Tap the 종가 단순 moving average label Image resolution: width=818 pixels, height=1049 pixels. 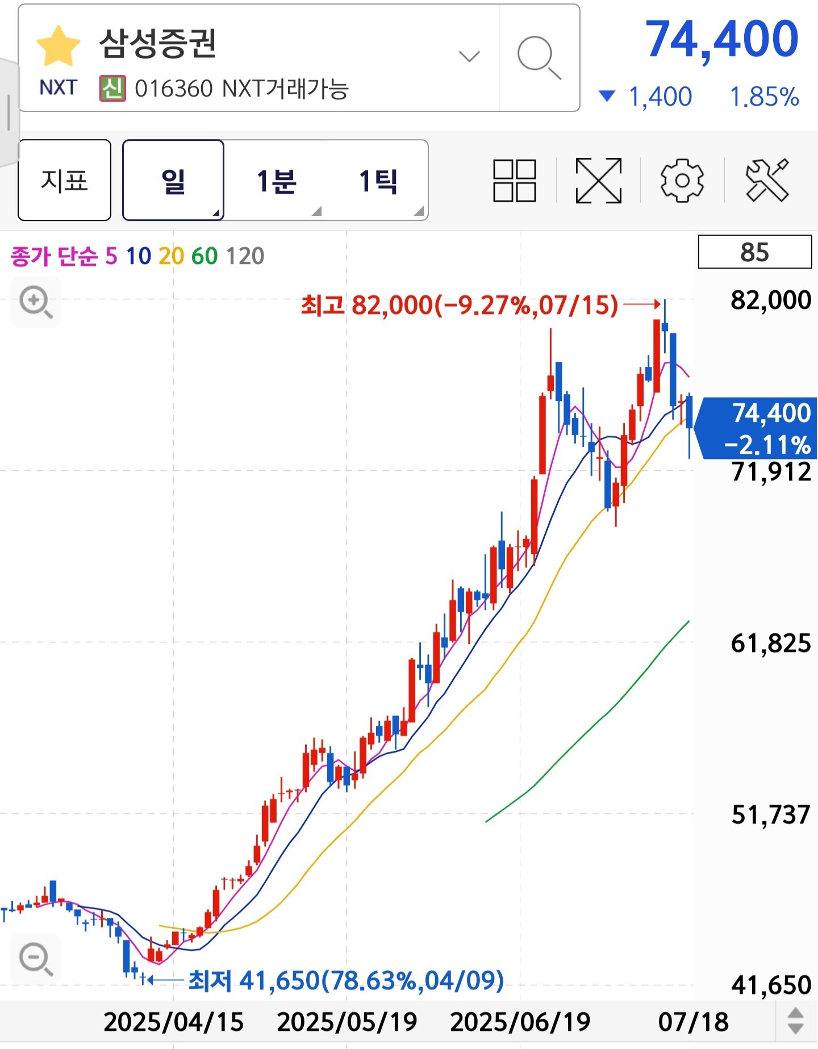(54, 256)
